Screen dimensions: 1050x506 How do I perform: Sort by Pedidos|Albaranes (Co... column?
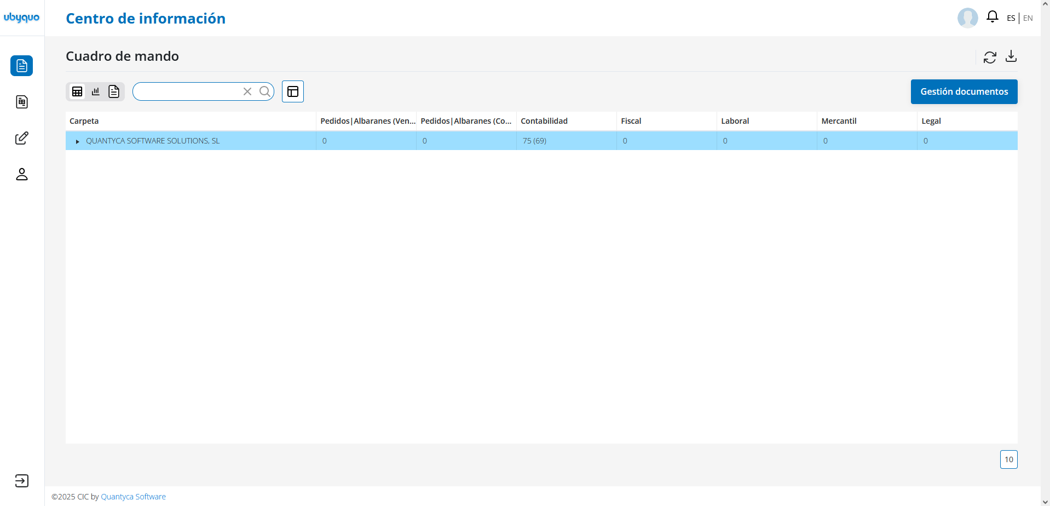tap(466, 121)
